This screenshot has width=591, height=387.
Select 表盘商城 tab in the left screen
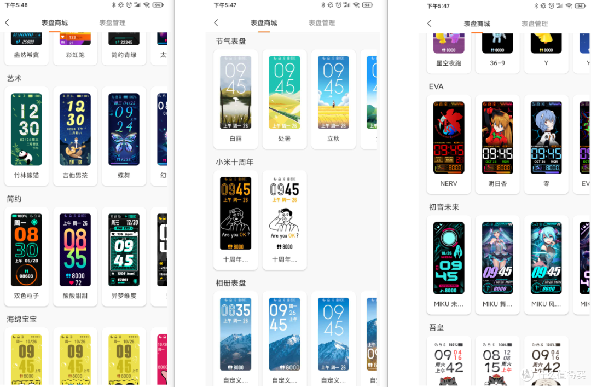(55, 22)
